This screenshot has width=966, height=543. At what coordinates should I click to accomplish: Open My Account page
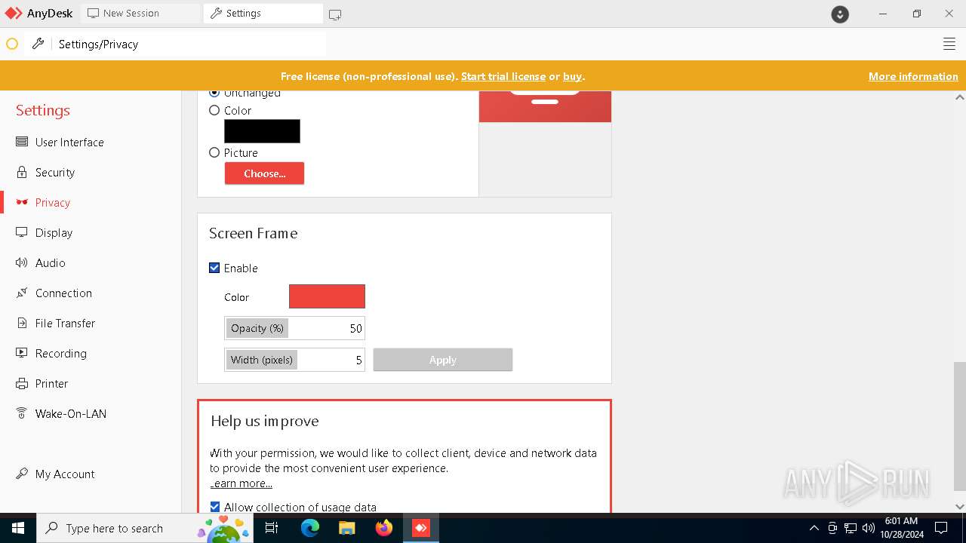(x=65, y=474)
